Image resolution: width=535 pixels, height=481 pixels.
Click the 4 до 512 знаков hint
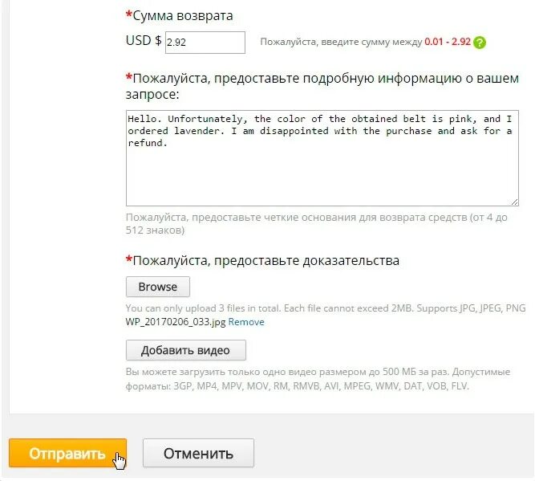click(316, 224)
